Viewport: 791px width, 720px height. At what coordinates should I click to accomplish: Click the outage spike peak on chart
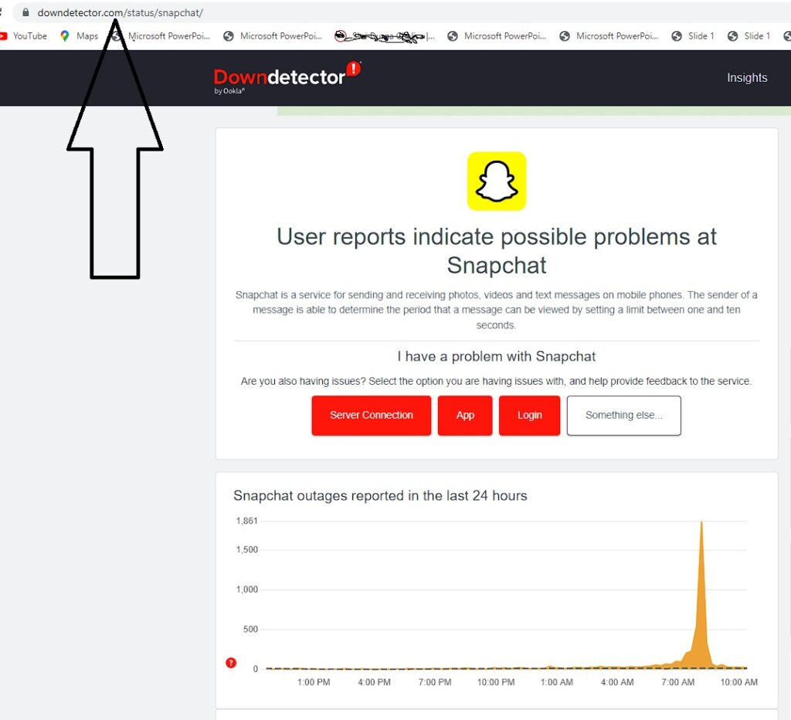tap(701, 522)
